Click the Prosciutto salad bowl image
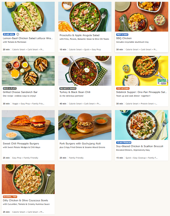The image size is (170, 216). click(85, 17)
